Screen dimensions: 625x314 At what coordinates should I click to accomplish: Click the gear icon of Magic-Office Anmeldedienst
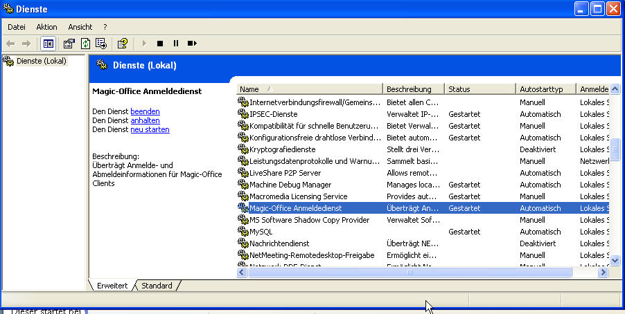click(x=243, y=208)
